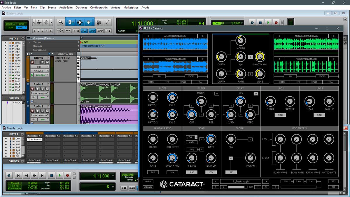Open the Pista menu

tap(34, 7)
